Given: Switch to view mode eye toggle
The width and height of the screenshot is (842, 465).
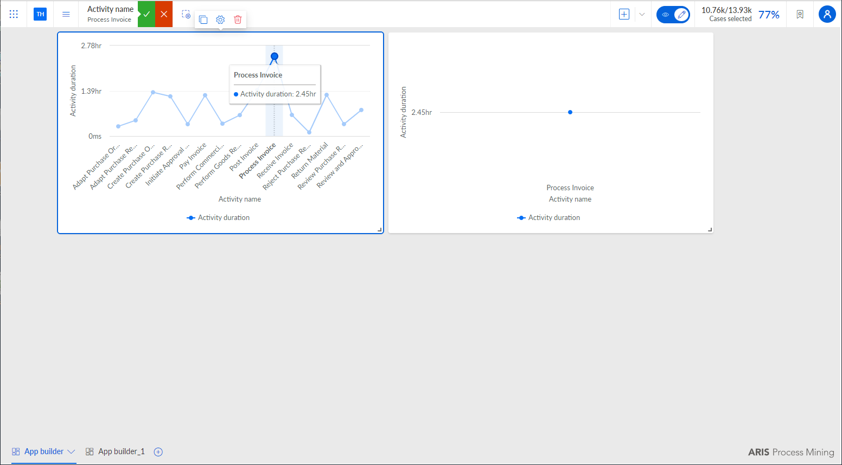Looking at the screenshot, I should [666, 15].
